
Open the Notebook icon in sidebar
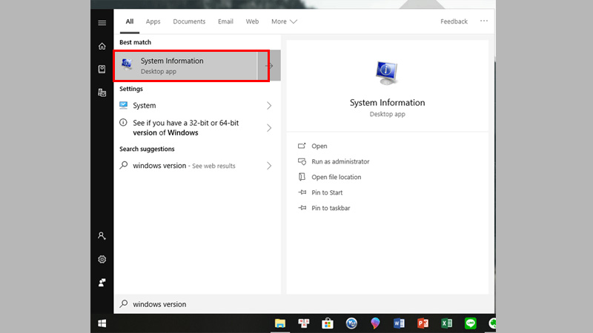pos(102,69)
